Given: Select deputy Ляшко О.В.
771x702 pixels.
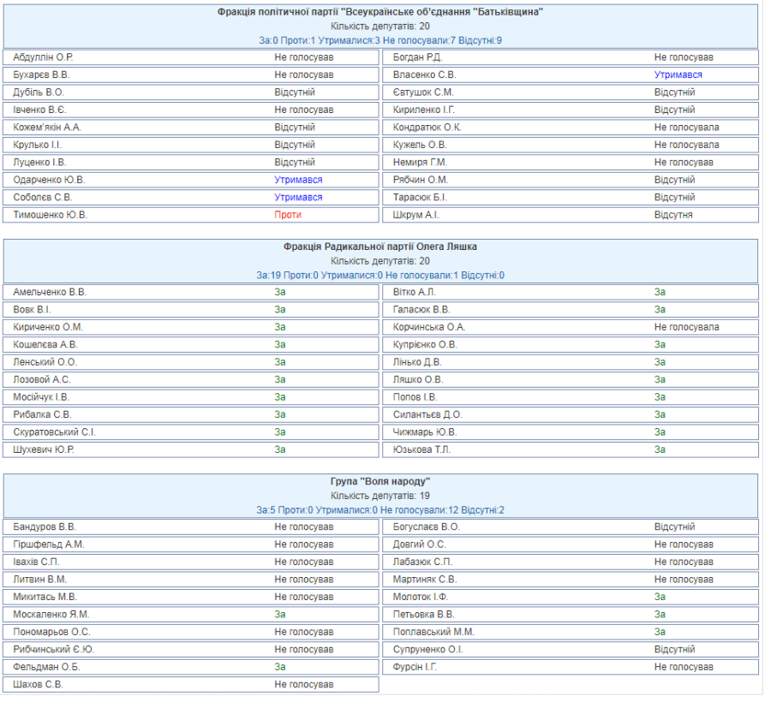Looking at the screenshot, I should point(418,379).
